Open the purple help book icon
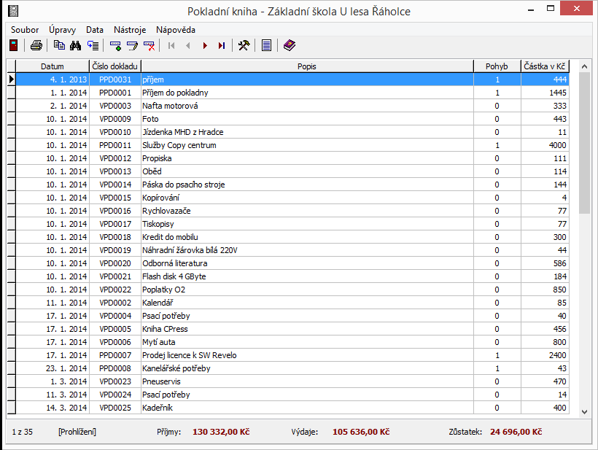Screen dimensions: 598x450 pyautogui.click(x=290, y=46)
